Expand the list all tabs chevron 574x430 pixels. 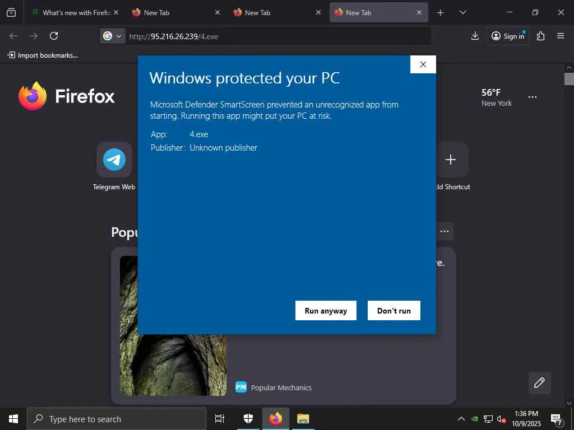[462, 12]
